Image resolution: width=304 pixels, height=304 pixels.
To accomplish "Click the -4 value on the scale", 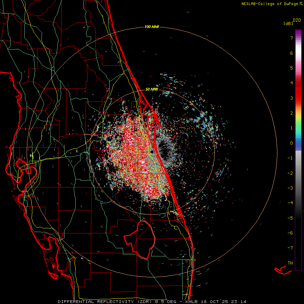I will click(x=290, y=203).
